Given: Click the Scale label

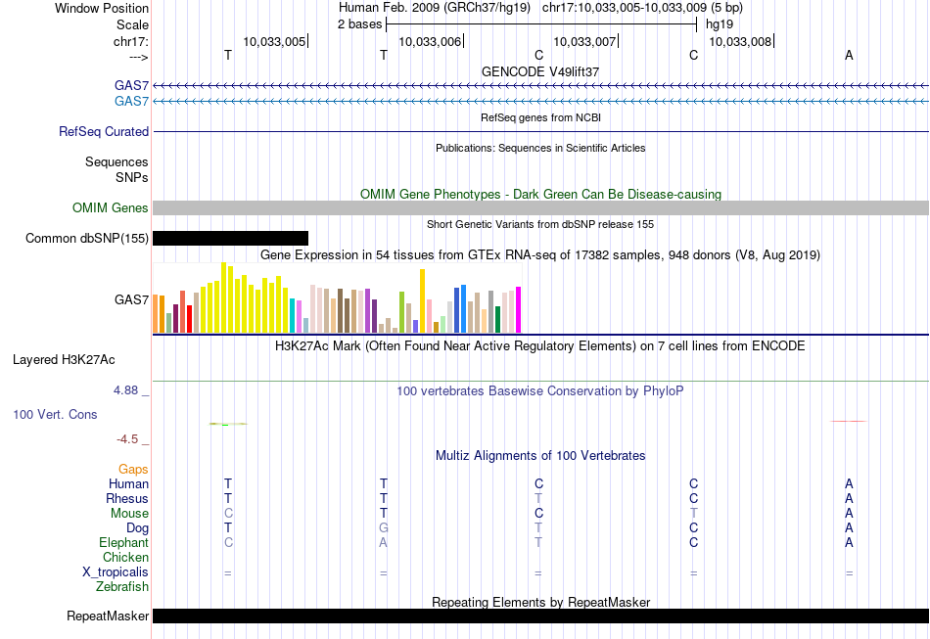Looking at the screenshot, I should (132, 24).
